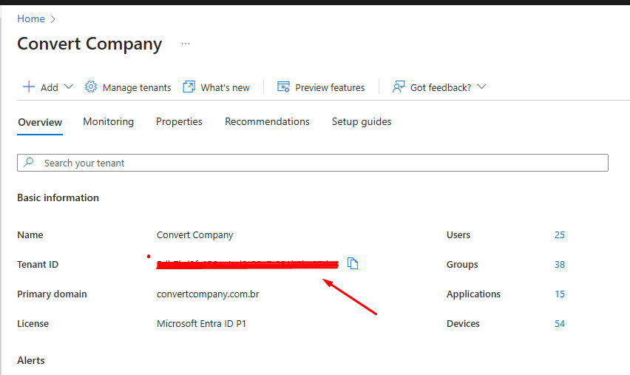
Task: Click the search magnifier icon
Action: 29,163
